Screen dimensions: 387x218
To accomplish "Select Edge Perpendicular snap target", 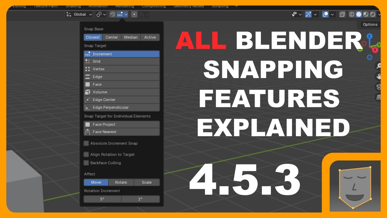I will pyautogui.click(x=122, y=107).
